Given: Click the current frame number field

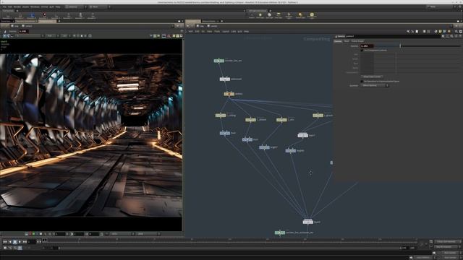Looking at the screenshot, I should 32,242.
